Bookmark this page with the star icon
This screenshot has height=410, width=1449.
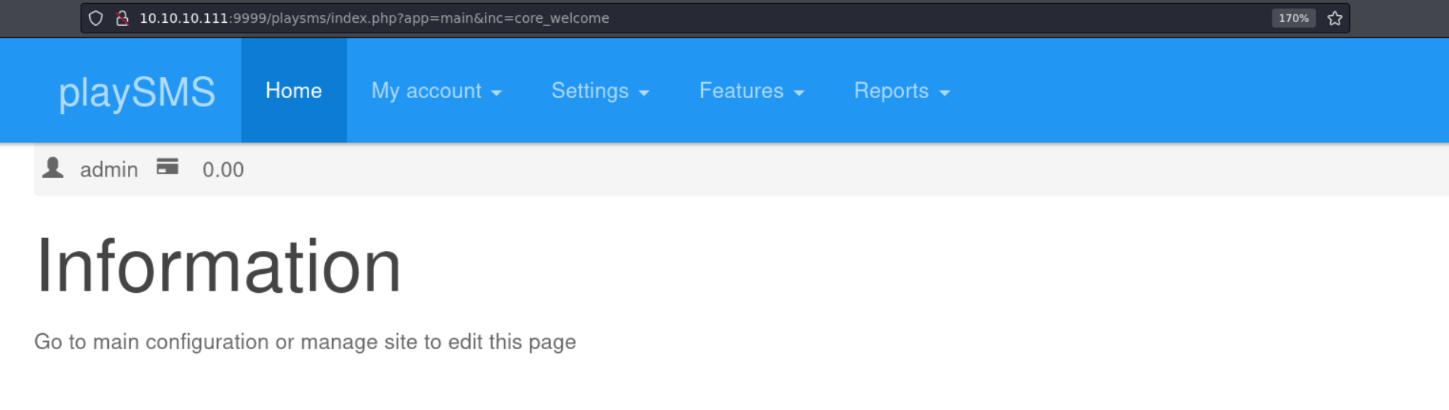tap(1335, 18)
